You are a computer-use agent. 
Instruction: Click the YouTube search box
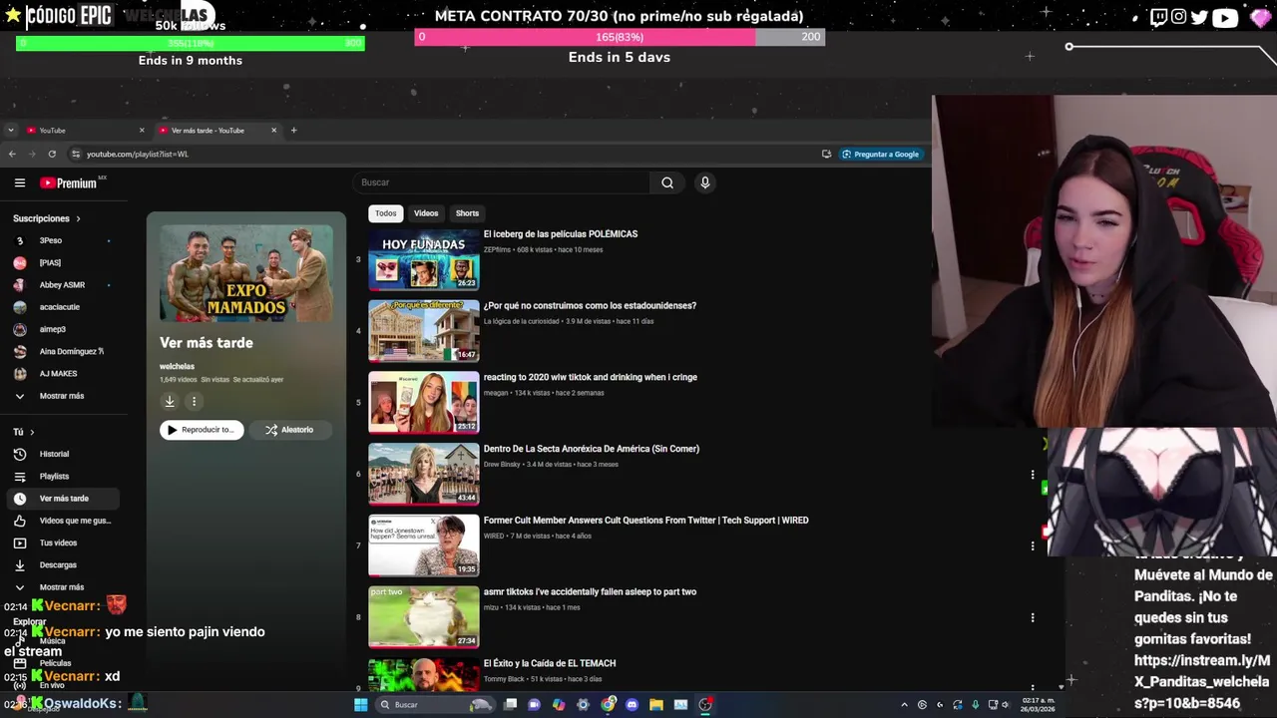tap(502, 182)
